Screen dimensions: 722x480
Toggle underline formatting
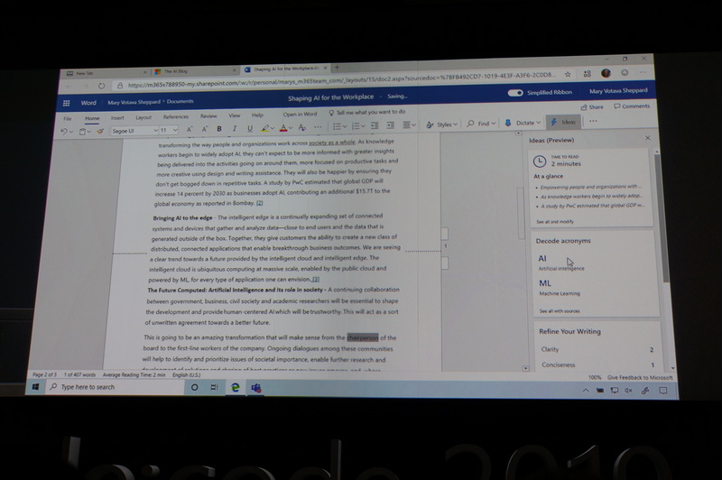tap(250, 128)
